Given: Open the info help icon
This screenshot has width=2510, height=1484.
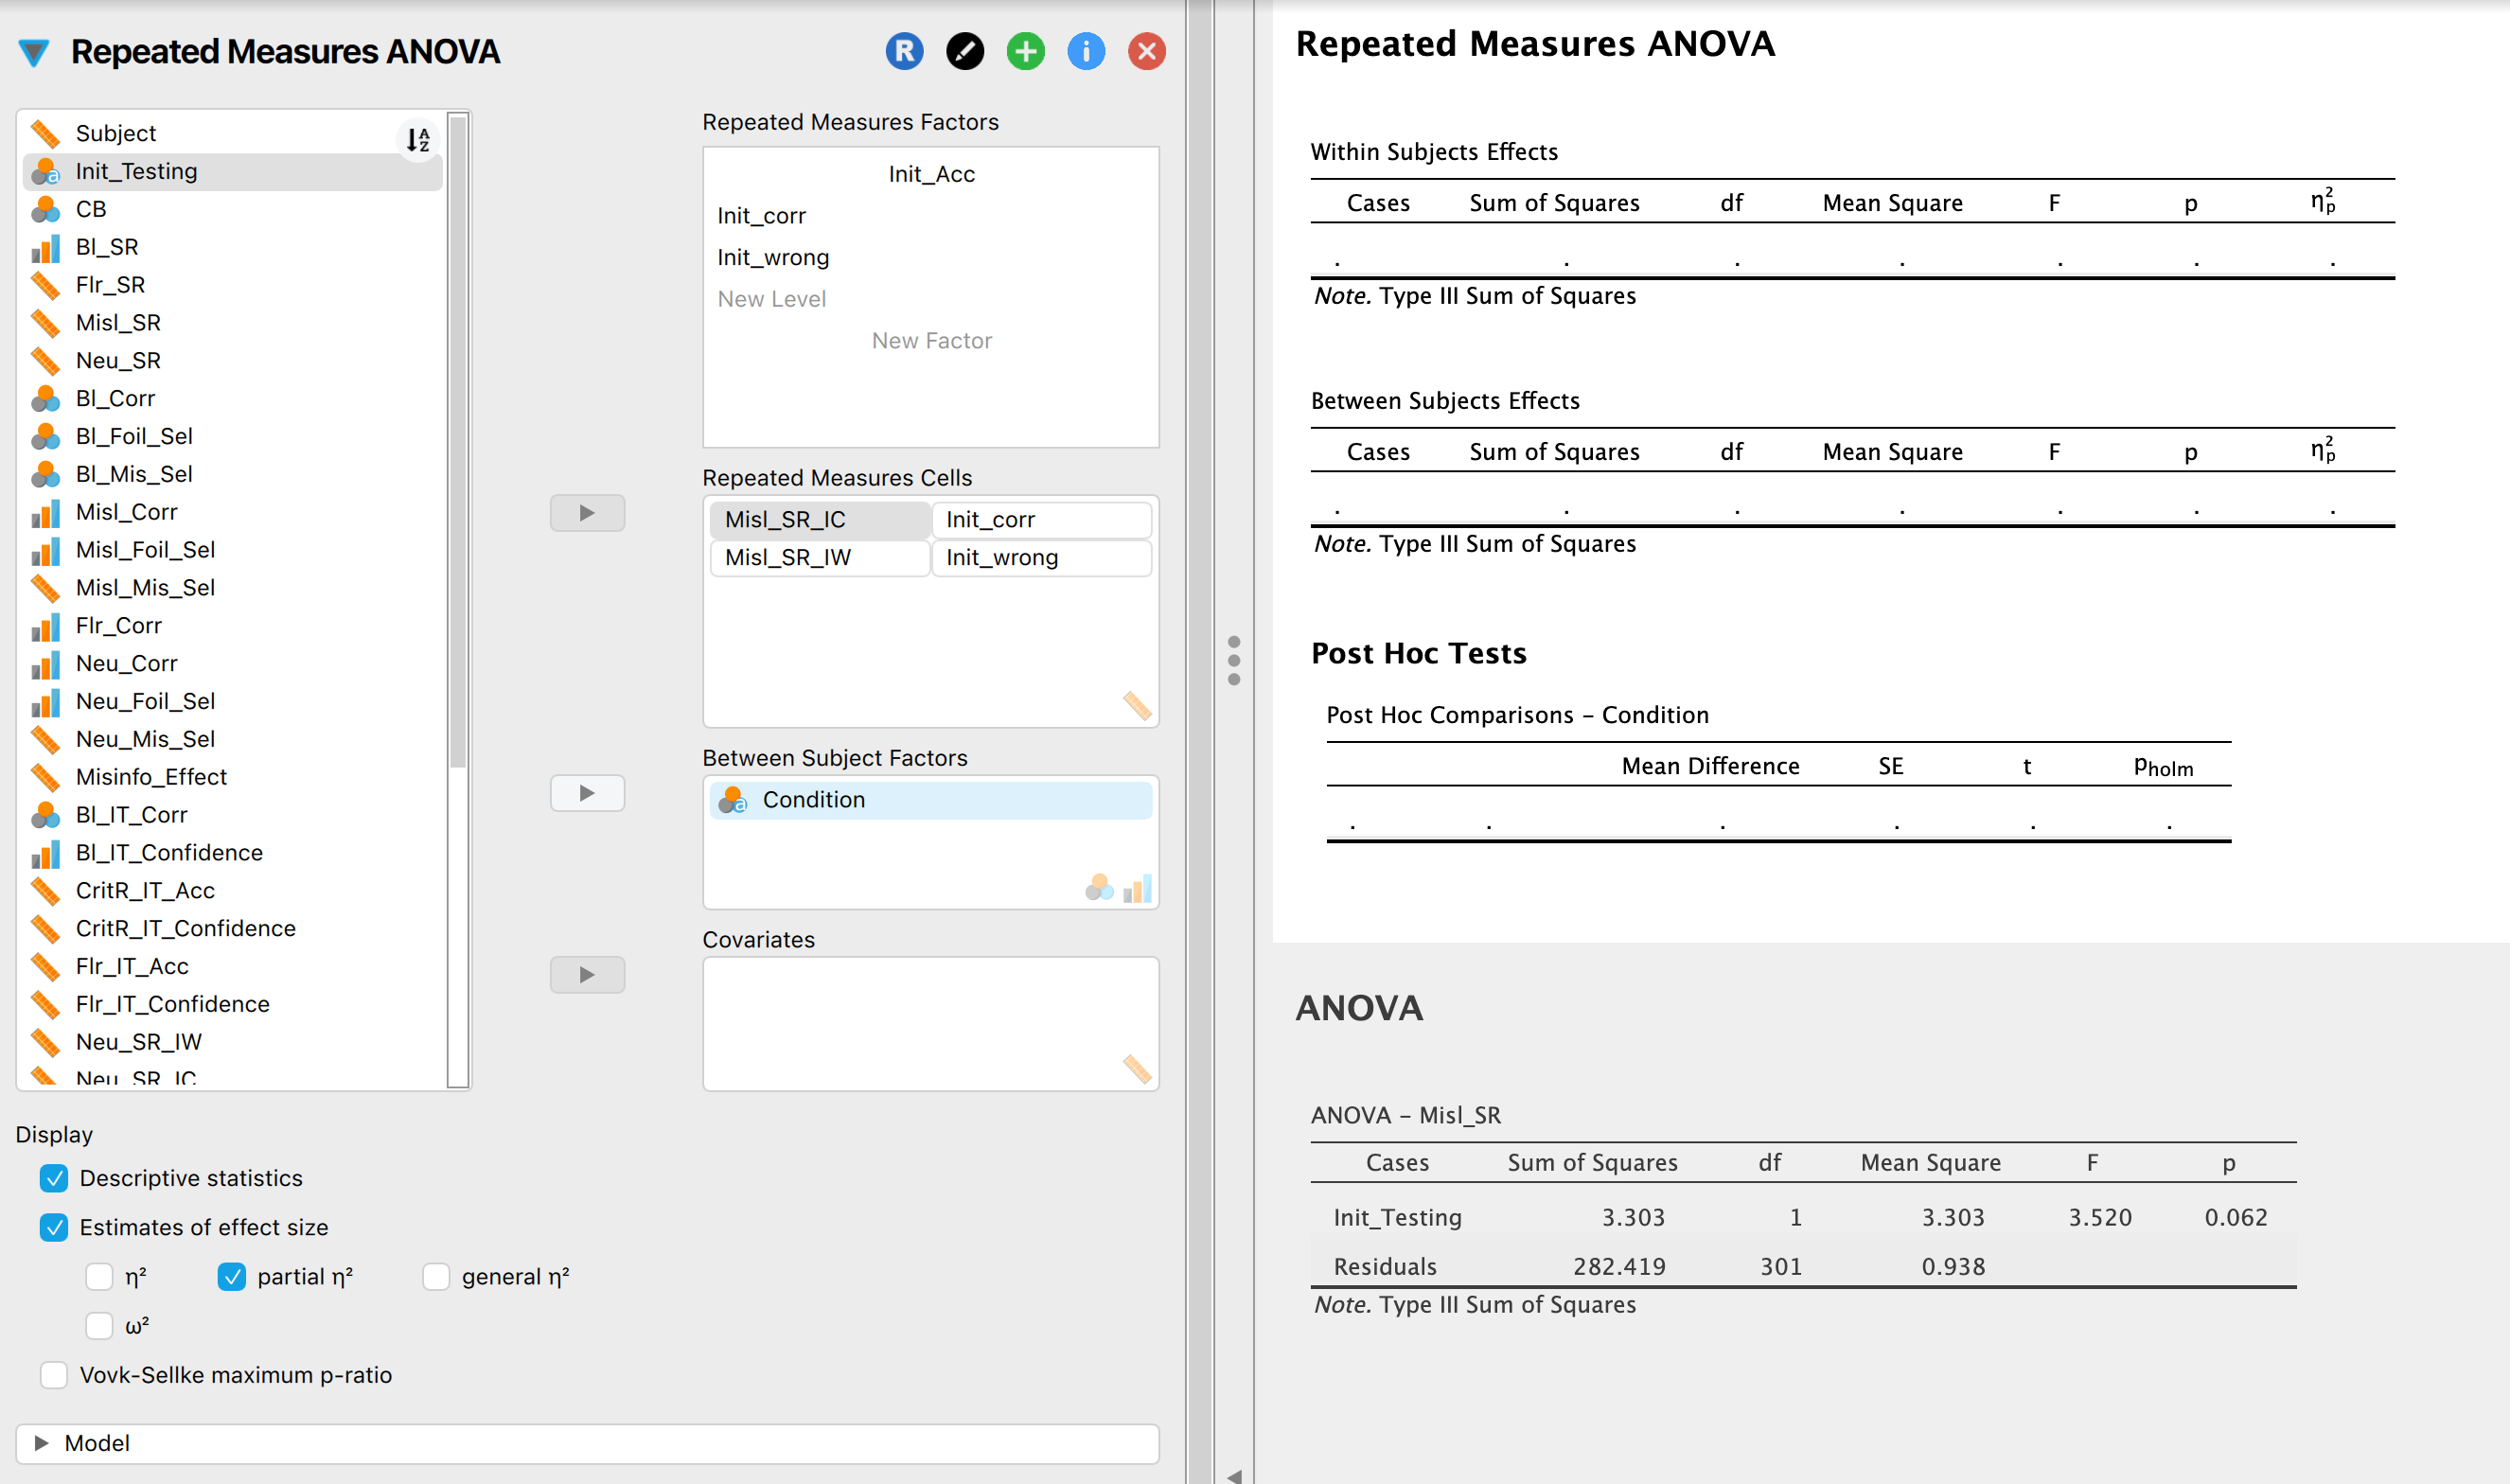Looking at the screenshot, I should (1086, 52).
